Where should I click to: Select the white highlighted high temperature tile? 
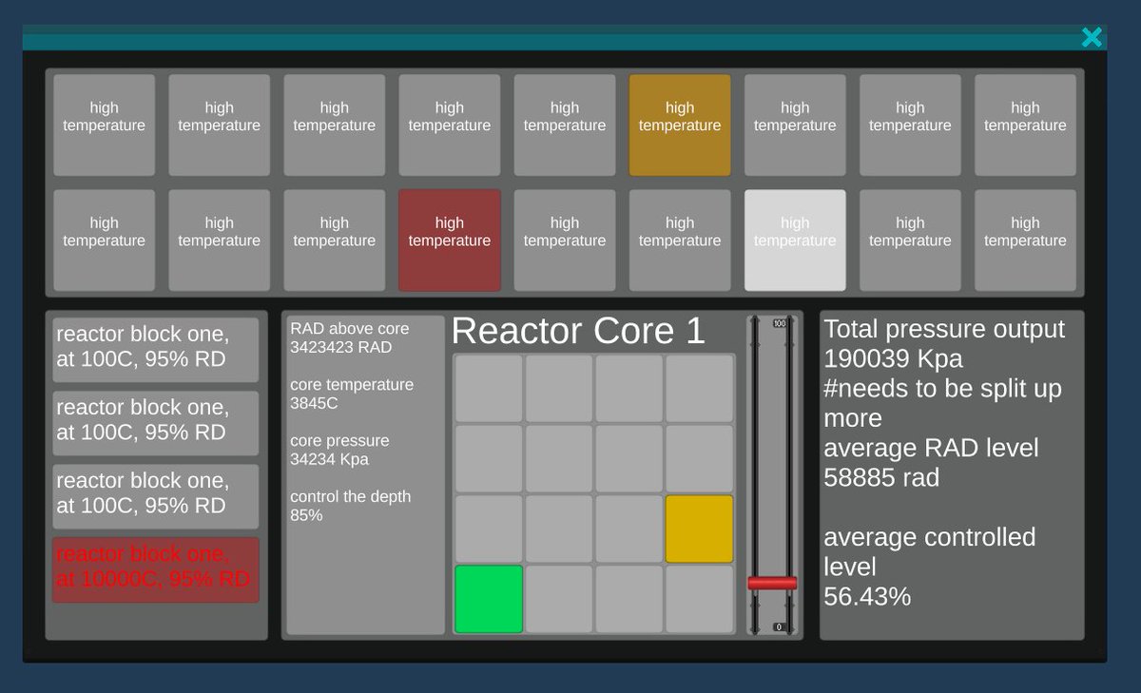pyautogui.click(x=795, y=241)
